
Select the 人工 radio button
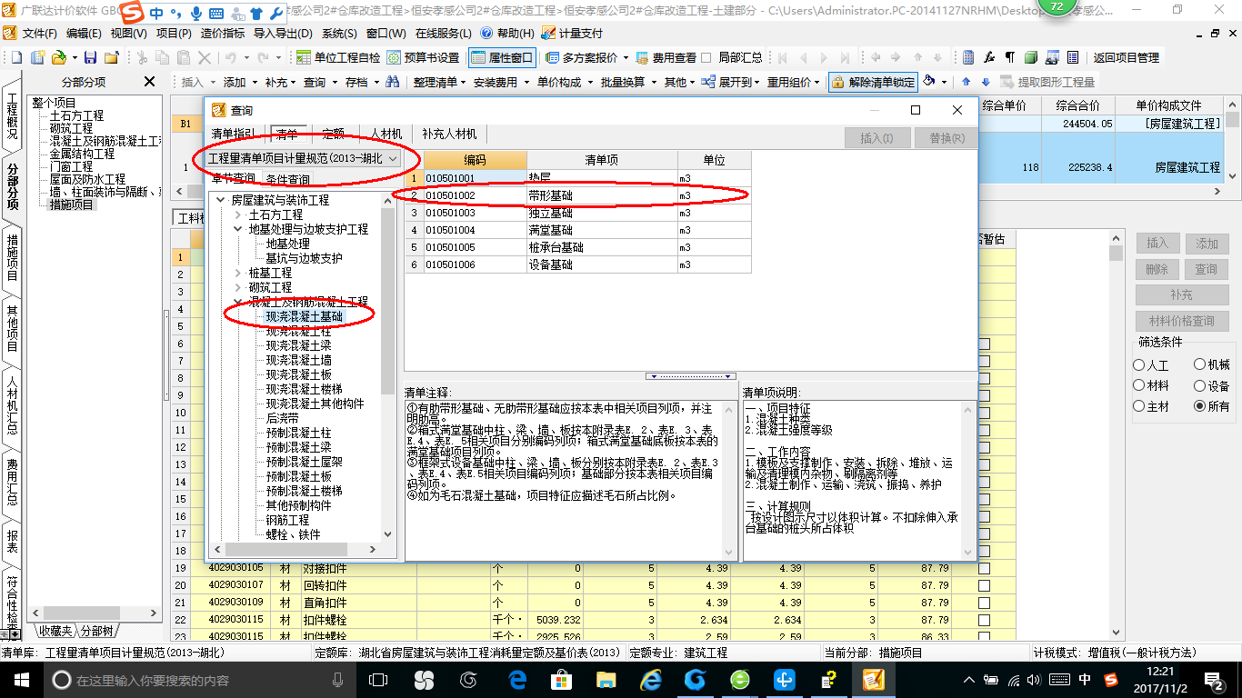point(1139,364)
